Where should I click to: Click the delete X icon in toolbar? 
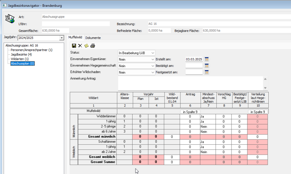80,46
